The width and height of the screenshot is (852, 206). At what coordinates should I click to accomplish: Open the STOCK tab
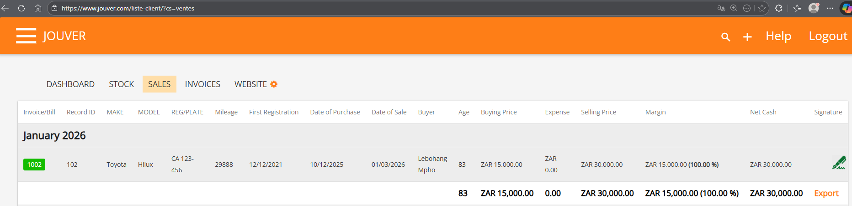click(x=121, y=84)
